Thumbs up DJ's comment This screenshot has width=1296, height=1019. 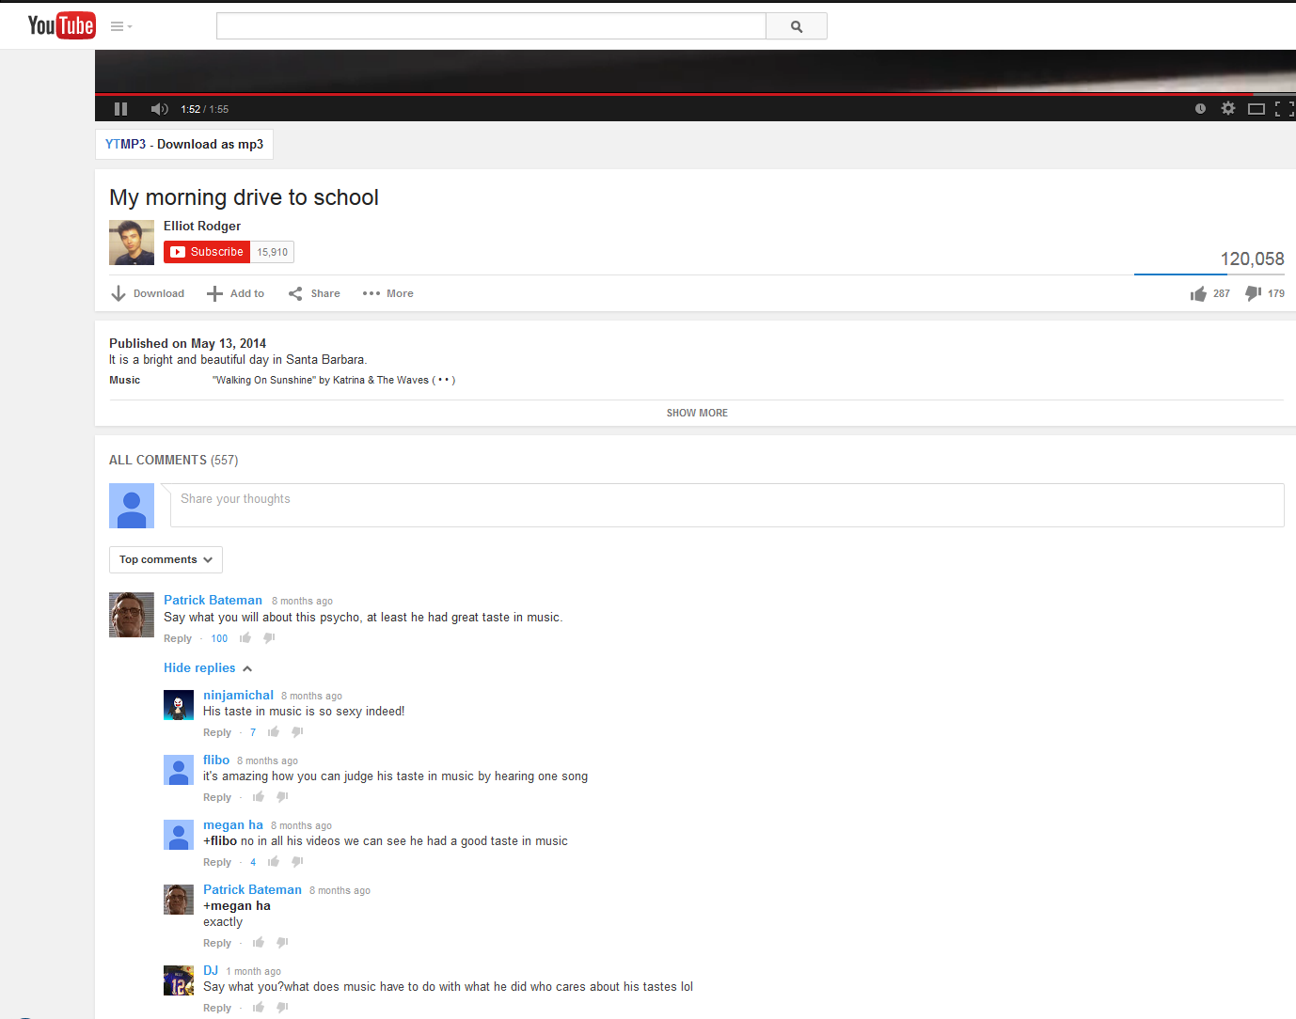point(259,1008)
